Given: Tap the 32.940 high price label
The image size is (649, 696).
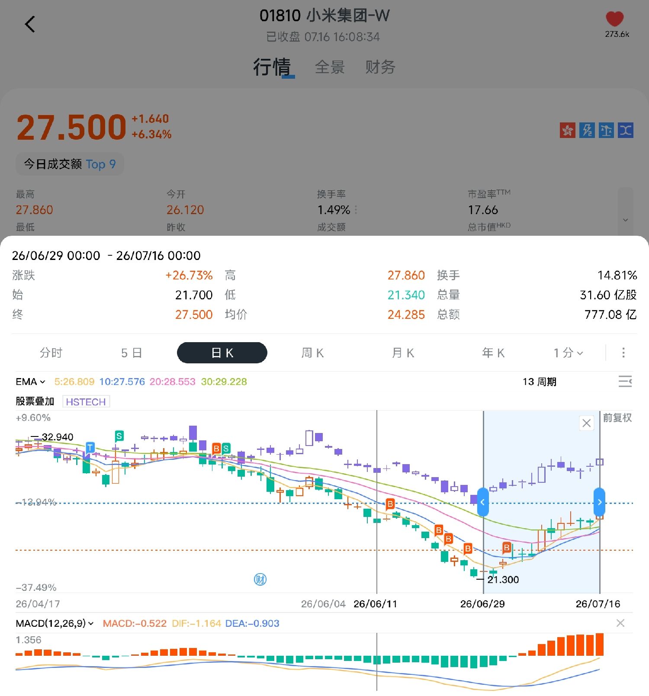Looking at the screenshot, I should (x=58, y=437).
